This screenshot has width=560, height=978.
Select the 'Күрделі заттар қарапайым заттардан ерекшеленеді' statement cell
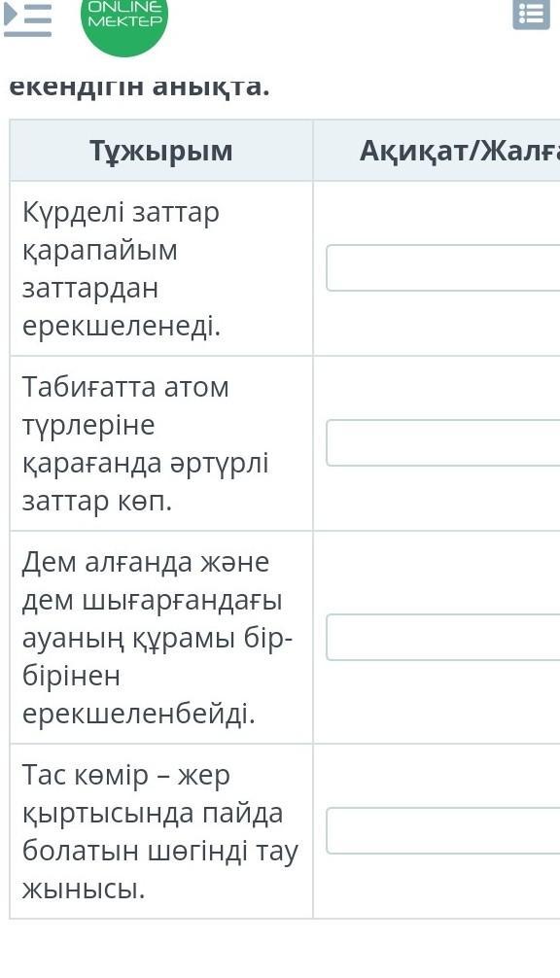coord(160,268)
